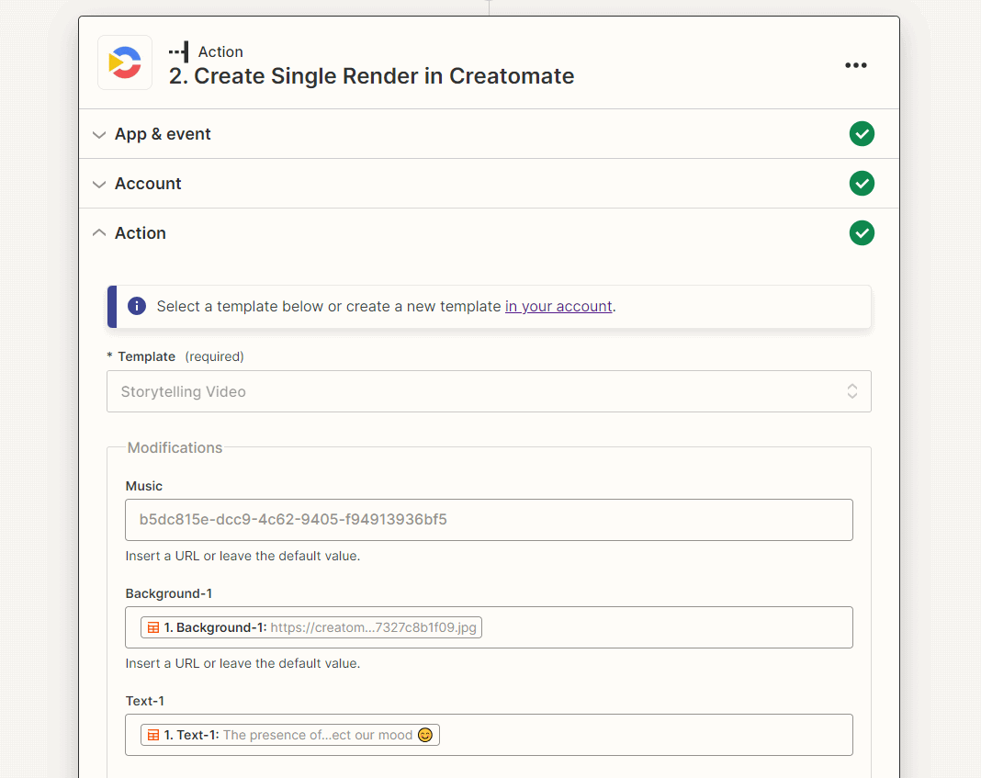Click the spreadsheet icon in Background-1 pill

(x=153, y=627)
